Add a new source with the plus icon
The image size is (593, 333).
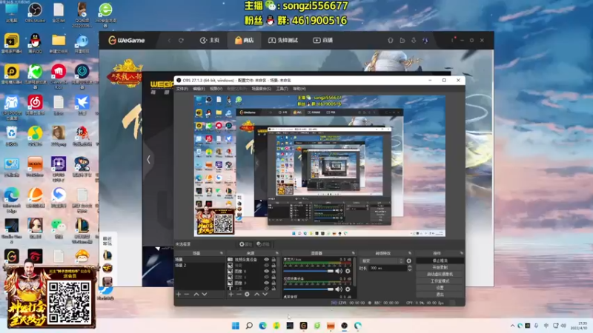(x=231, y=294)
